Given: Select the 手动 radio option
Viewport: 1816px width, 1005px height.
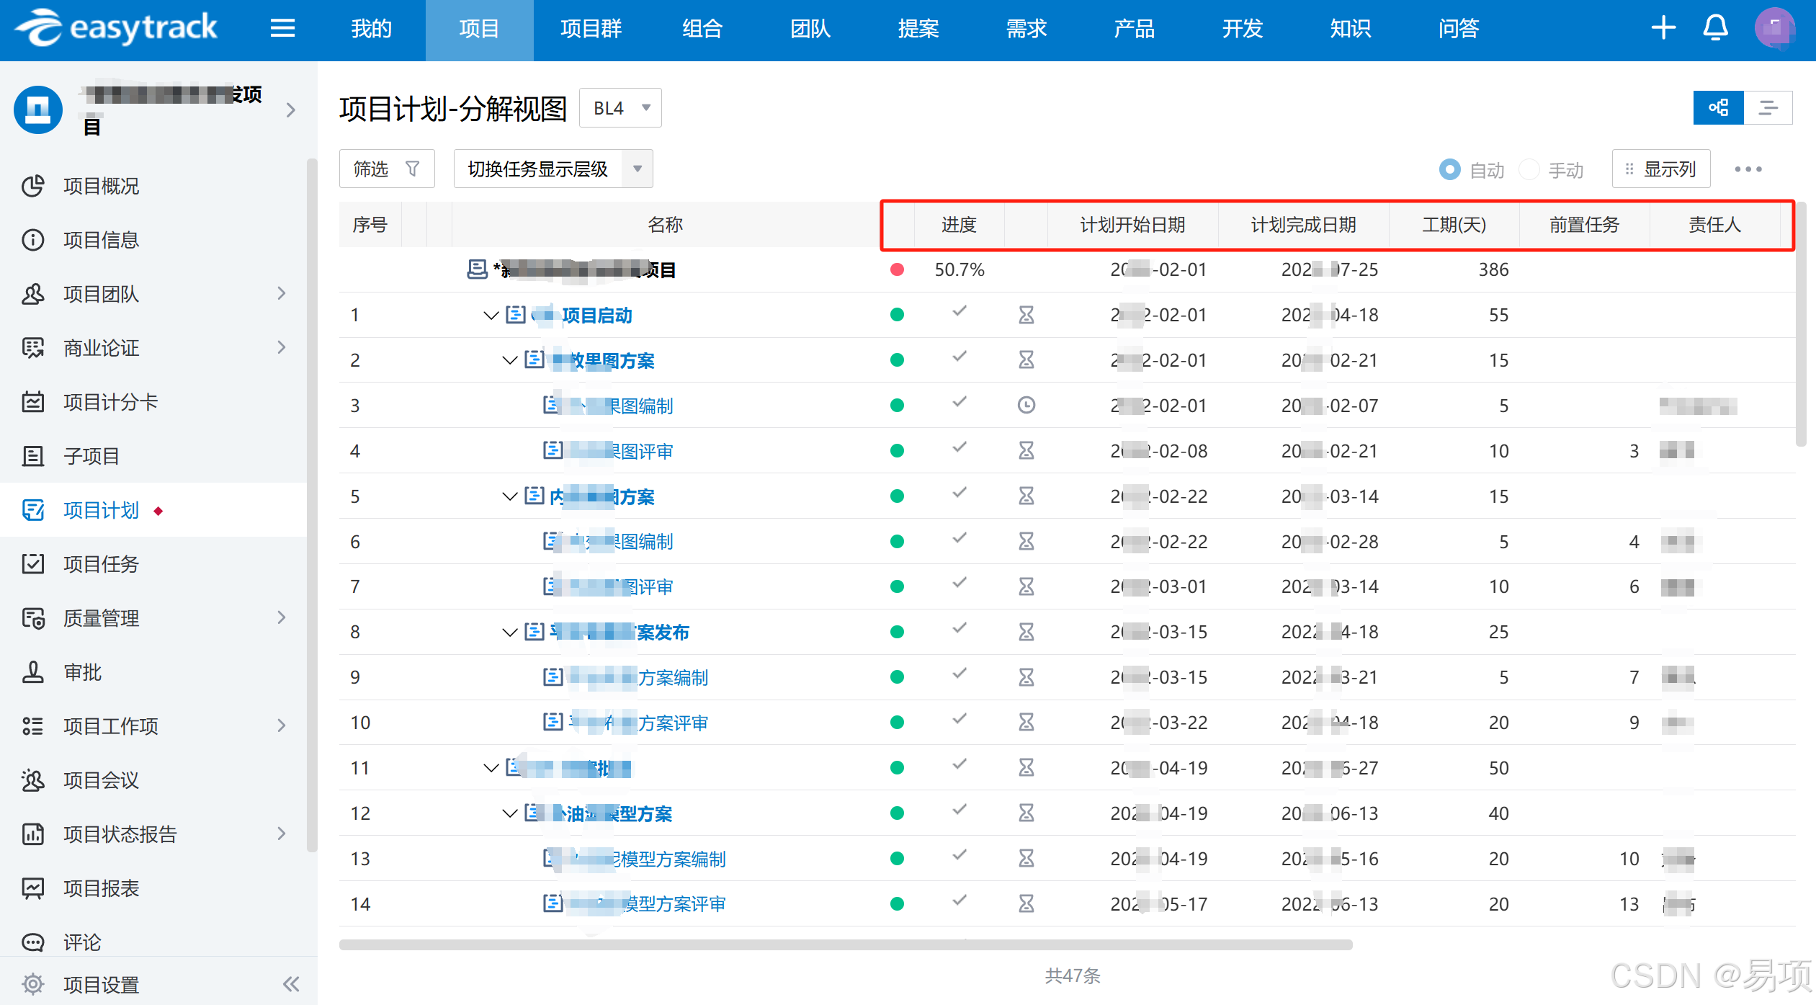Looking at the screenshot, I should tap(1529, 169).
